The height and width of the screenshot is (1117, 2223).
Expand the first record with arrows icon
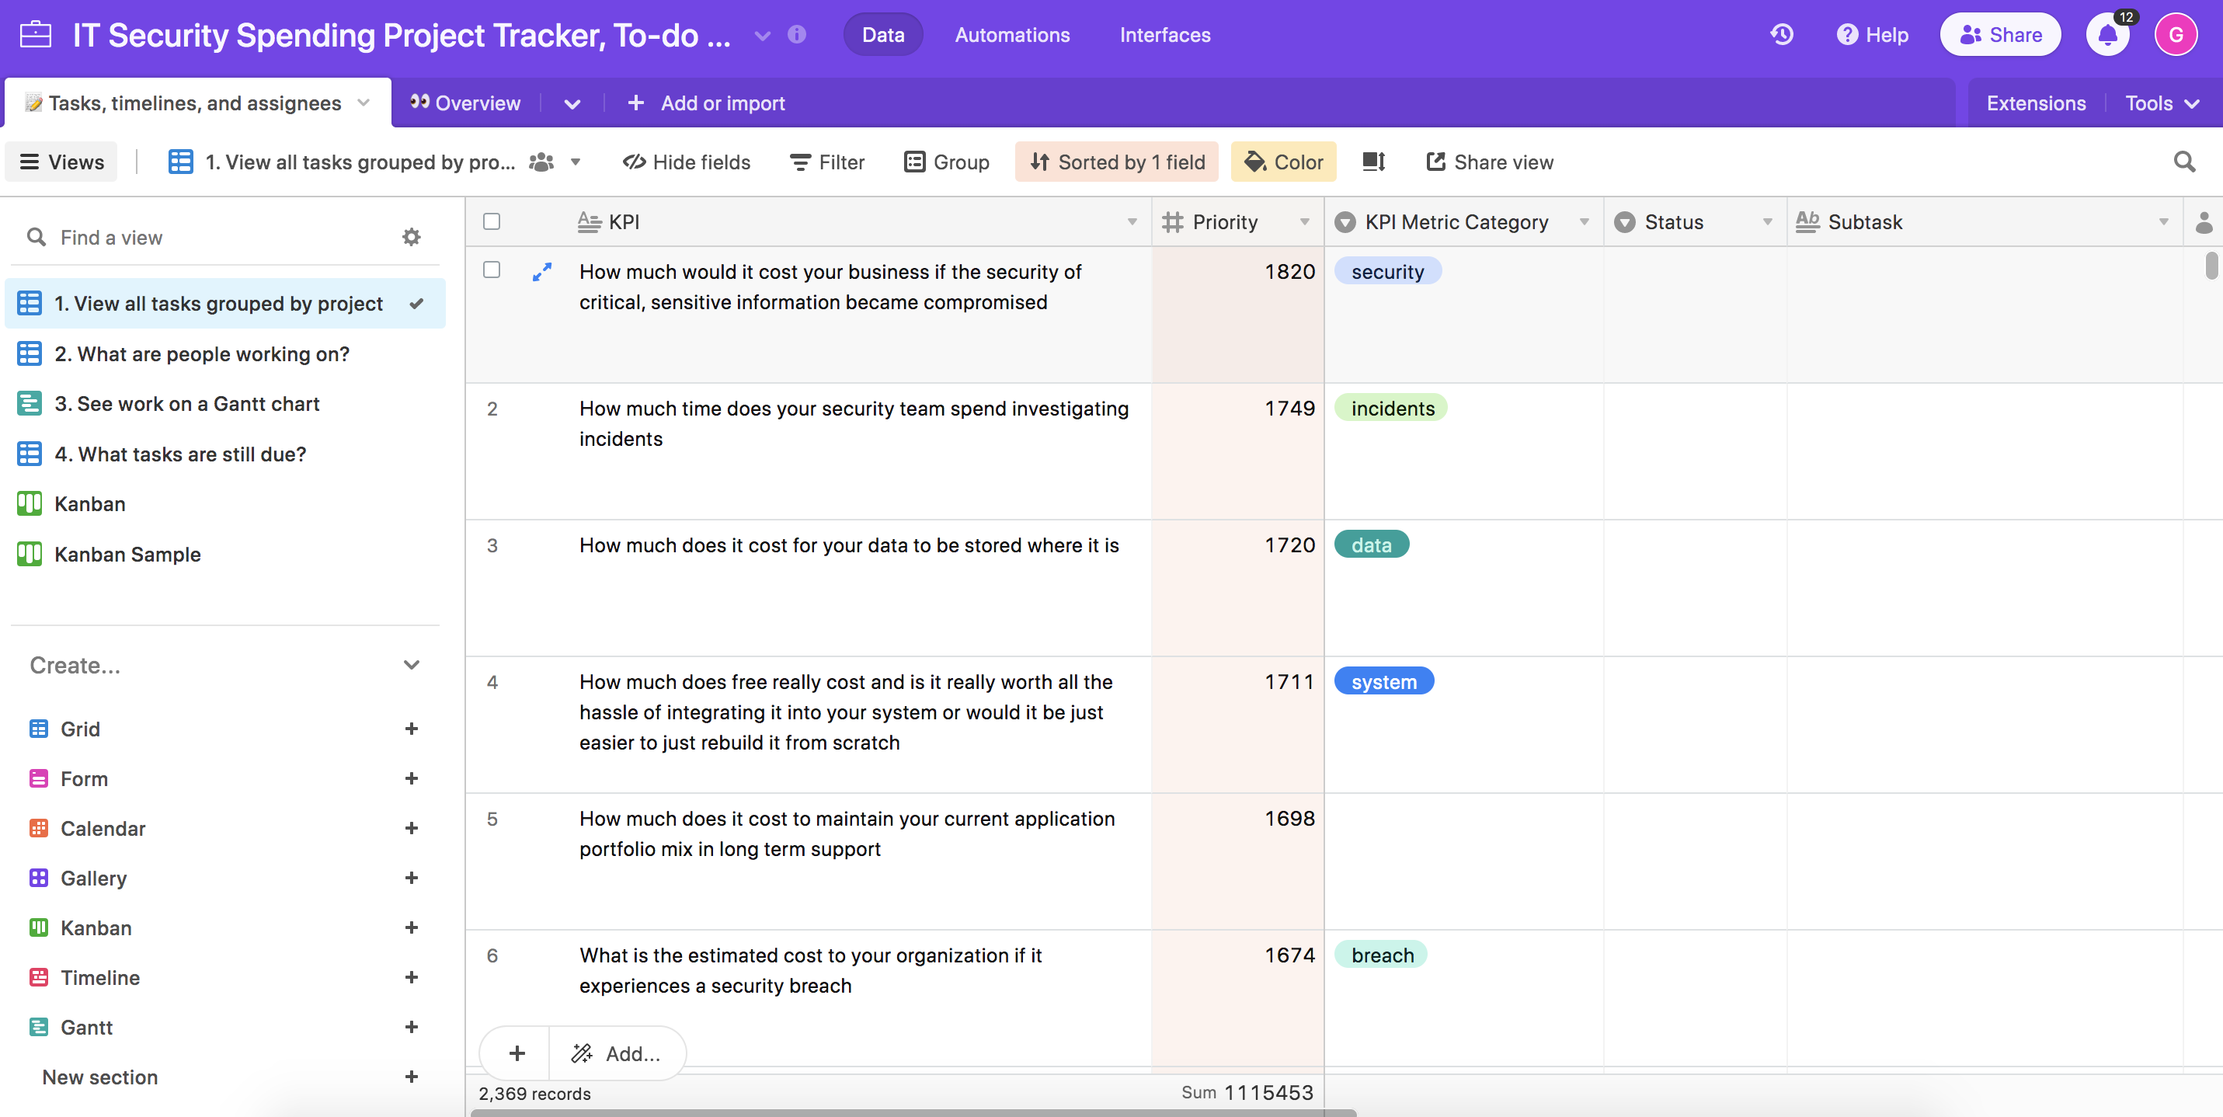[542, 272]
